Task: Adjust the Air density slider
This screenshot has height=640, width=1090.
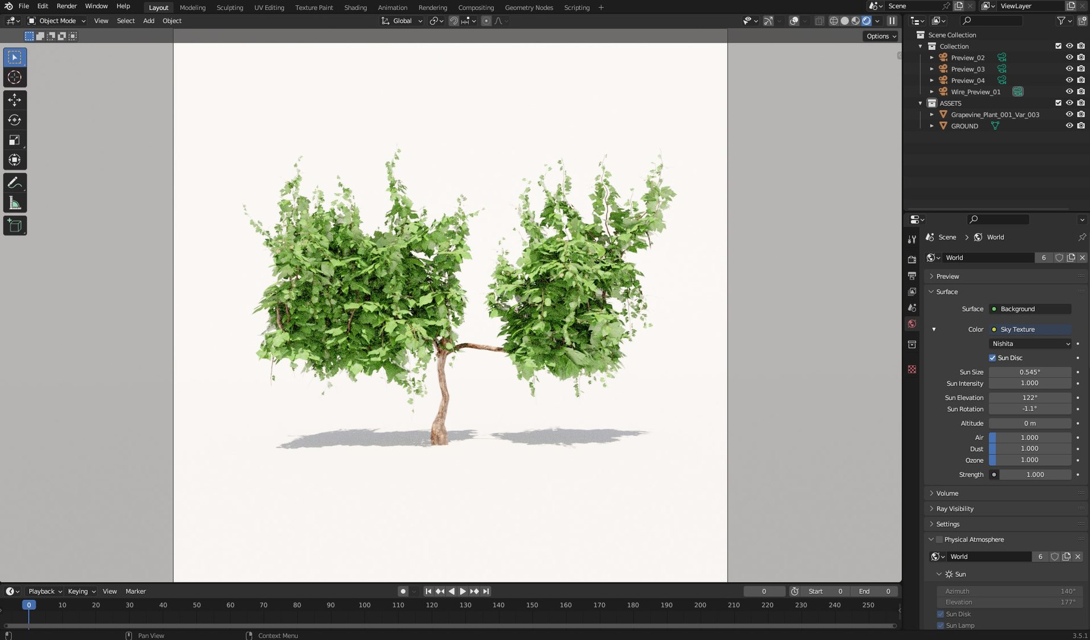Action: tap(1030, 438)
